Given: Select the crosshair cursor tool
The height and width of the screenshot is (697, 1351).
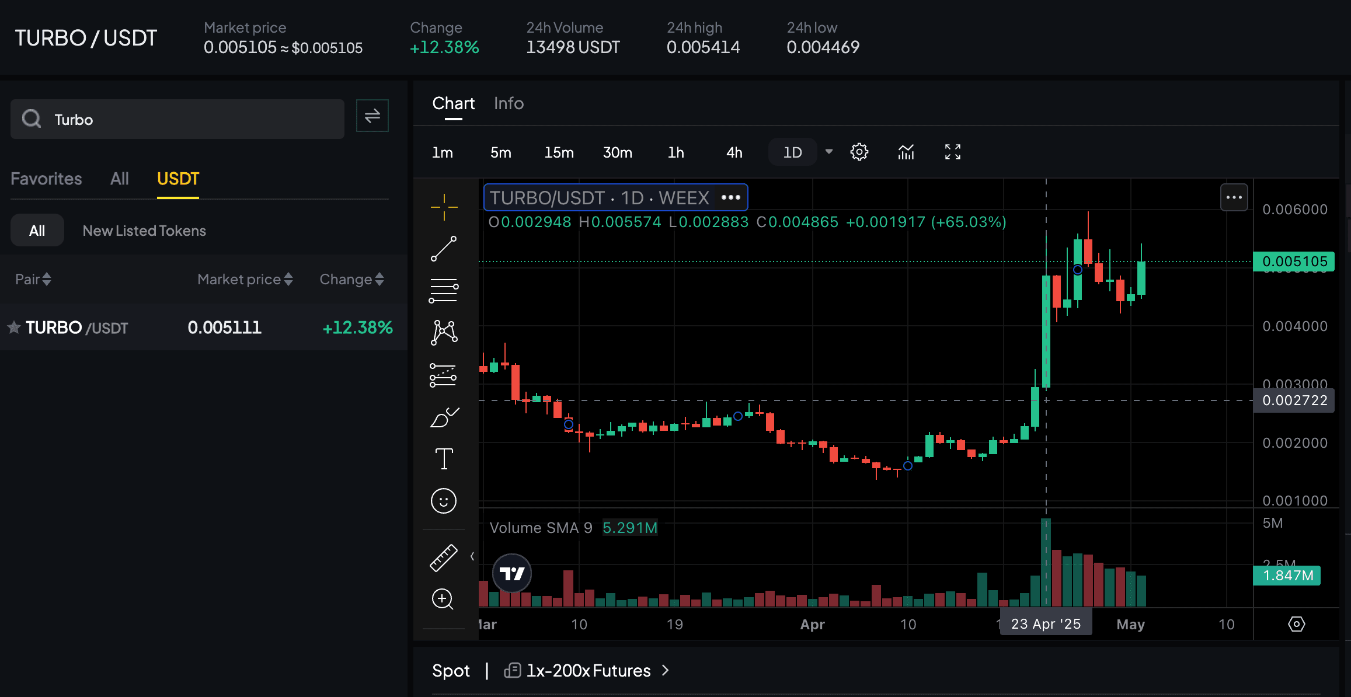Looking at the screenshot, I should 444,206.
